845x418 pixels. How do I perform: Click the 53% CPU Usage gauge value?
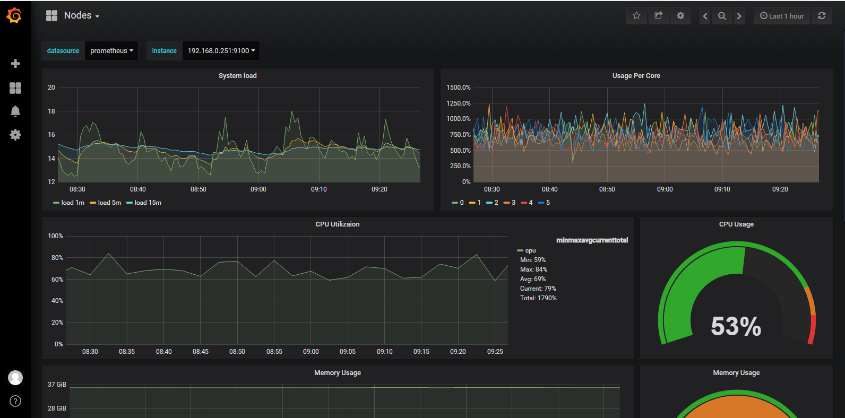pyautogui.click(x=736, y=326)
